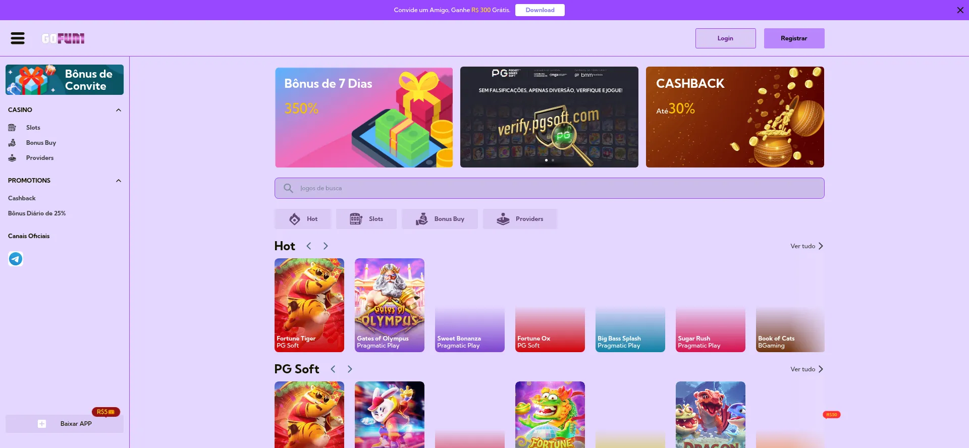The width and height of the screenshot is (969, 448).
Task: Open the hamburger menu icon
Action: [x=18, y=38]
